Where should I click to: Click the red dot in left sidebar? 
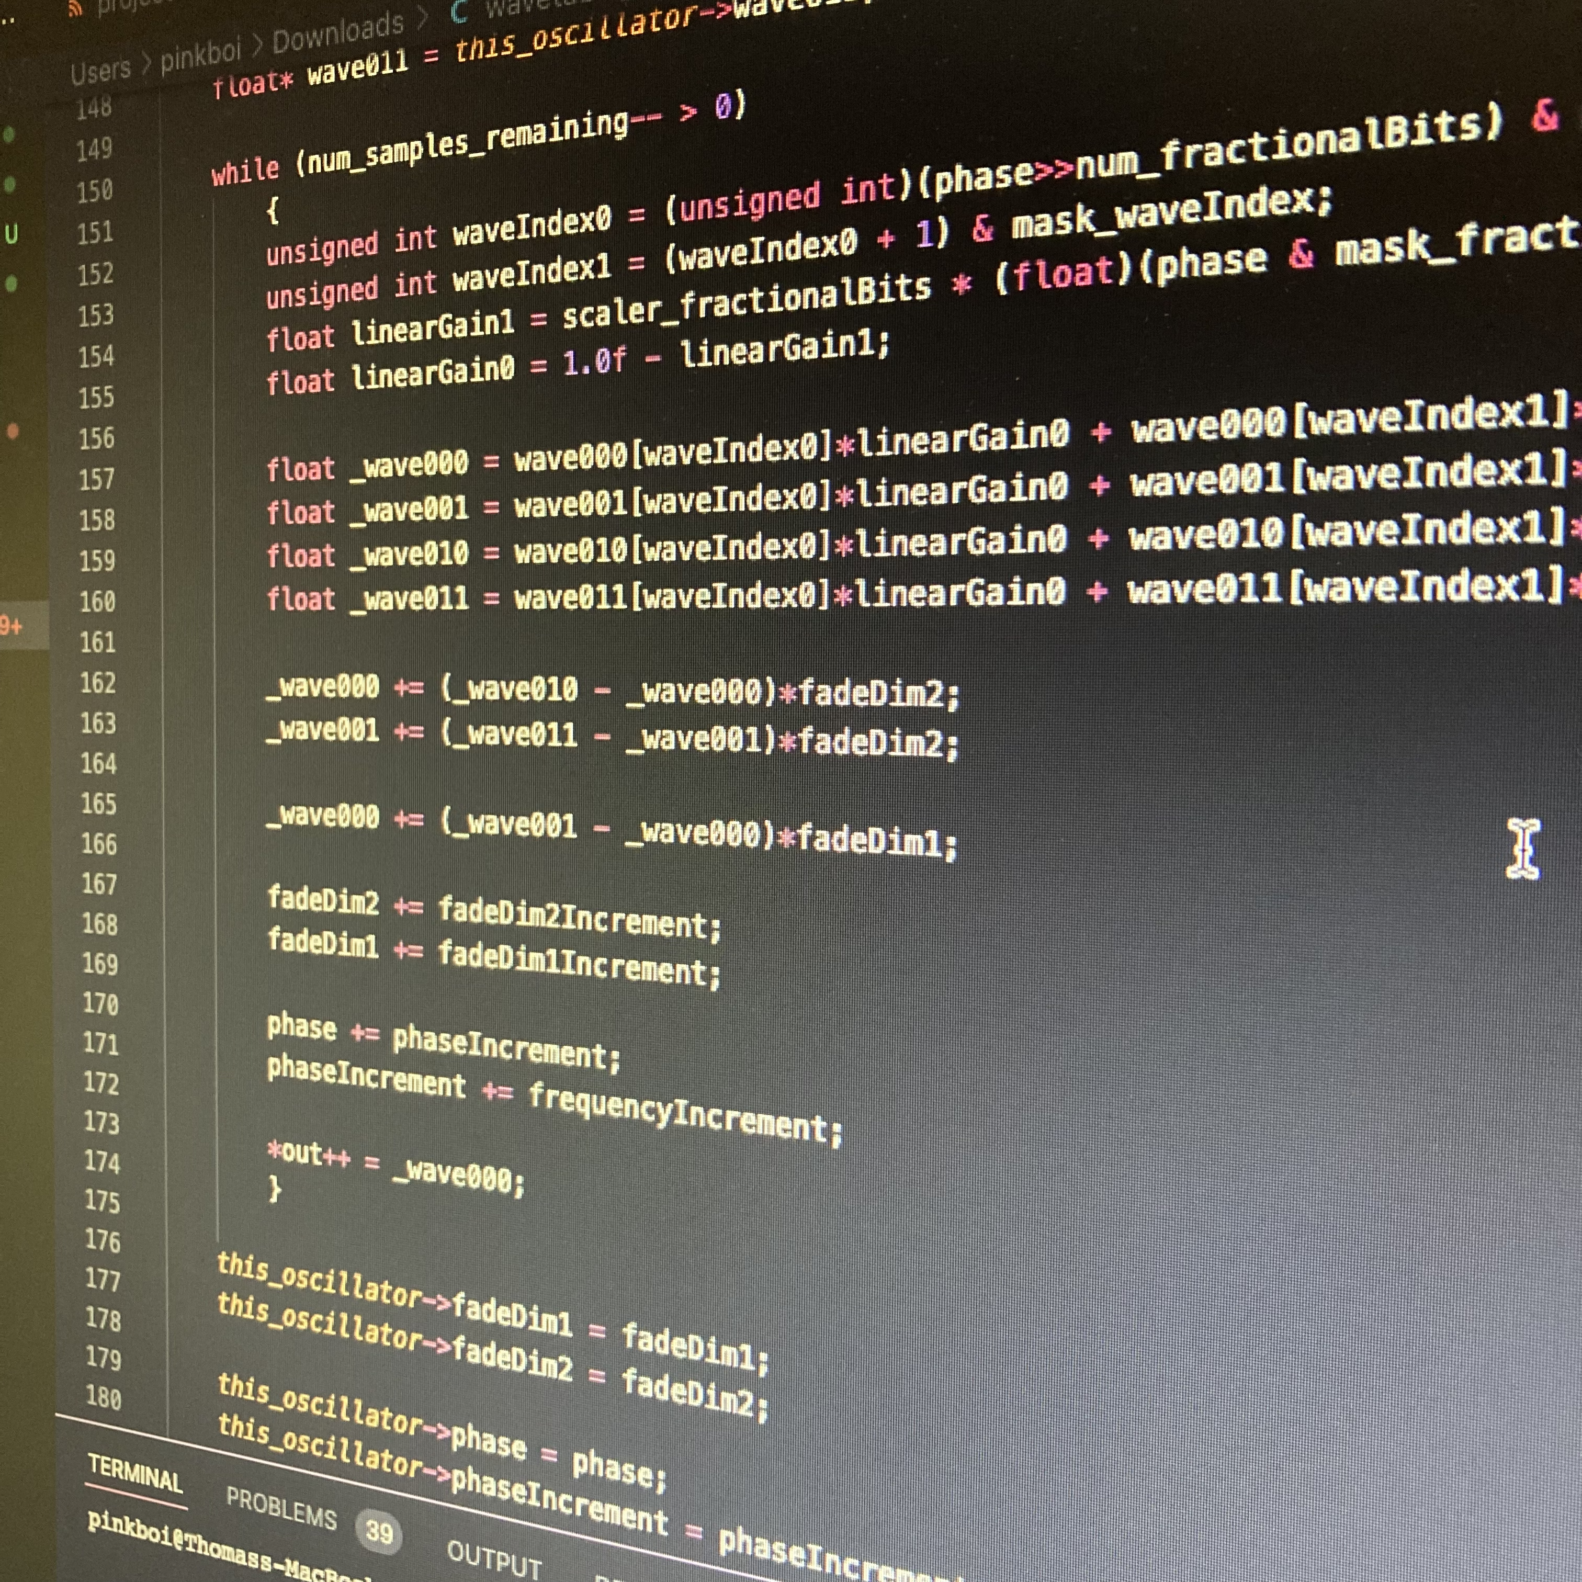point(12,432)
